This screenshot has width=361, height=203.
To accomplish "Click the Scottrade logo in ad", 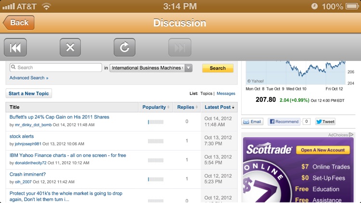I will click(x=269, y=149).
